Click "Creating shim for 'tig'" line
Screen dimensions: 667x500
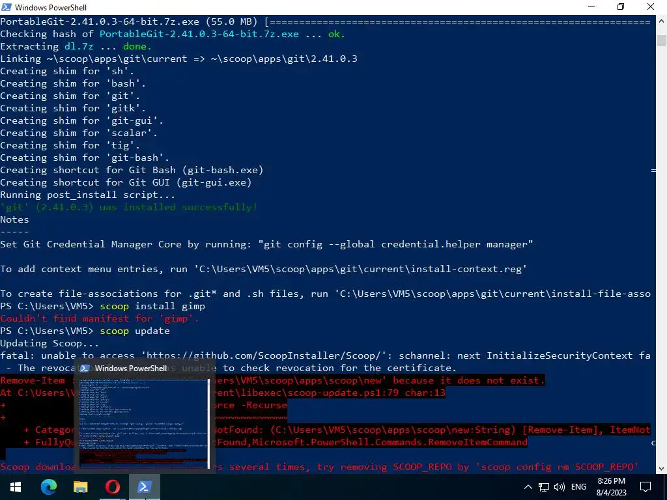[70, 145]
